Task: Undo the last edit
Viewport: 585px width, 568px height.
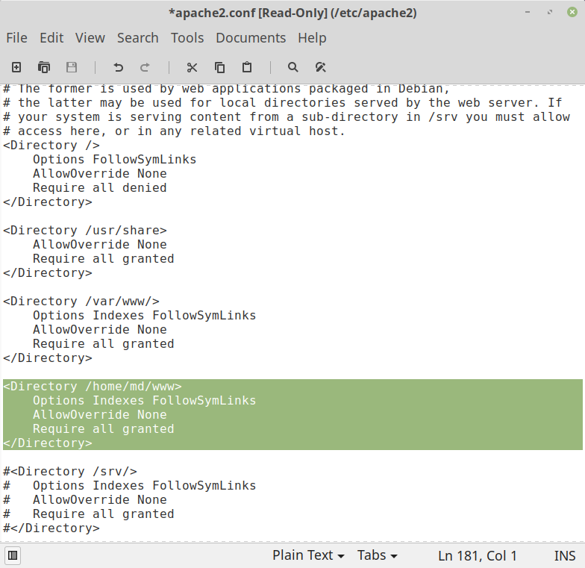Action: point(118,67)
